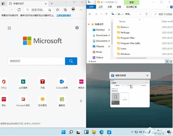Open volume control in system tray

140,132
